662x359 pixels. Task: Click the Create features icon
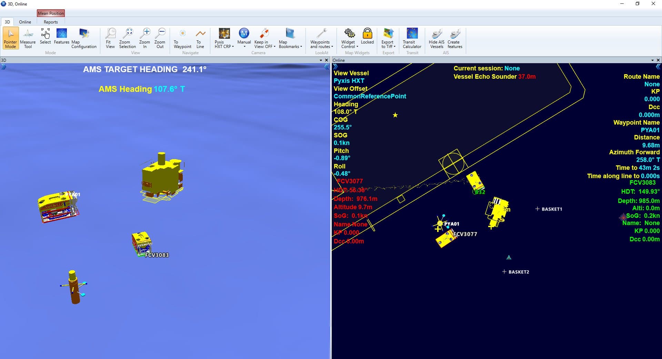[455, 38]
